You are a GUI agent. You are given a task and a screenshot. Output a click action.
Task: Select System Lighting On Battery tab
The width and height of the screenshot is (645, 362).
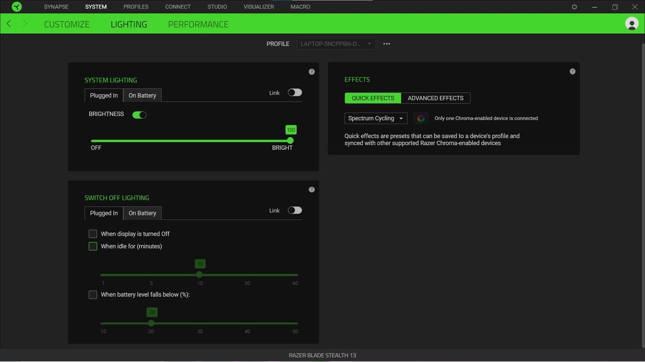pos(142,95)
